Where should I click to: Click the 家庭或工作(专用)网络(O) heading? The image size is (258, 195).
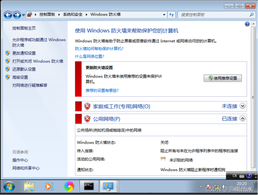pyautogui.click(x=122, y=107)
